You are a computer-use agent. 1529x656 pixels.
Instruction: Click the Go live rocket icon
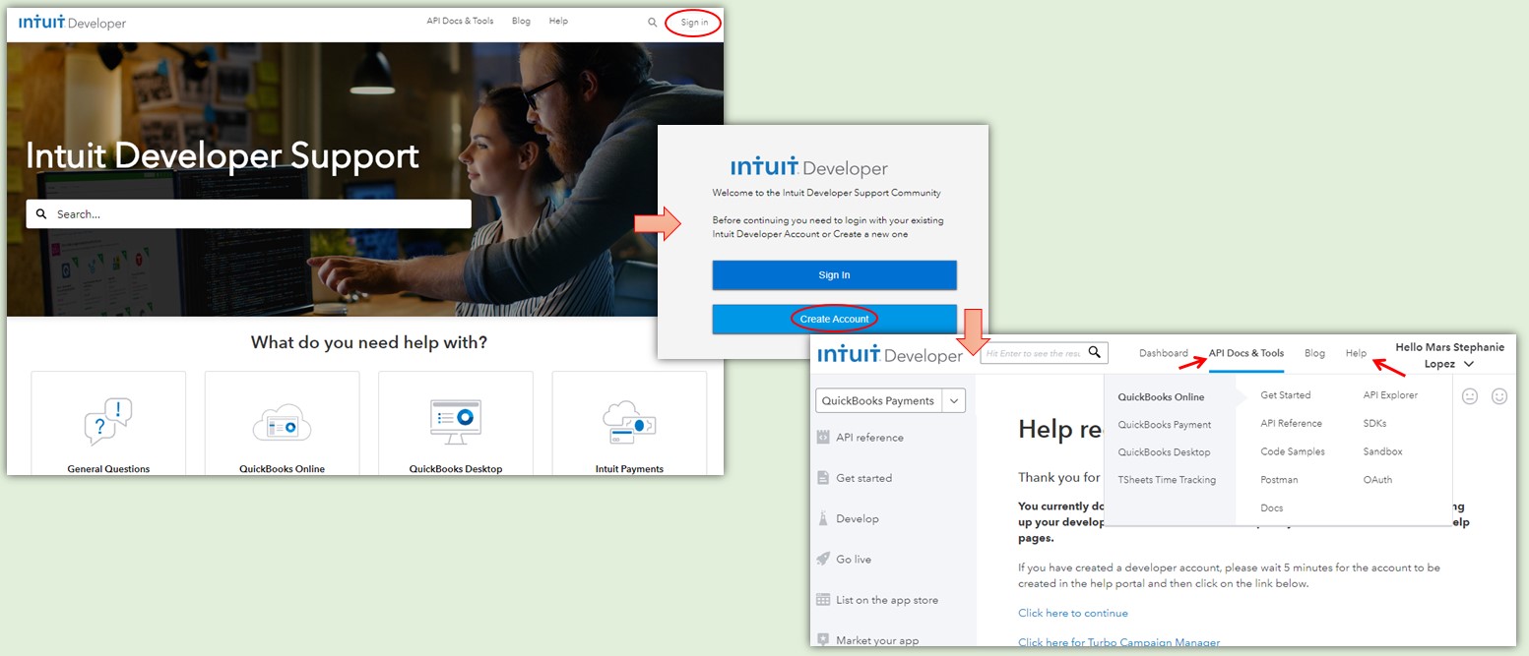823,559
